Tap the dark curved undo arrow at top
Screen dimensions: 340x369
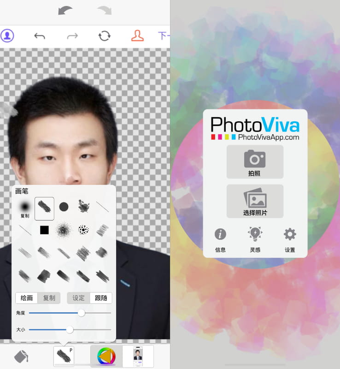pyautogui.click(x=65, y=10)
